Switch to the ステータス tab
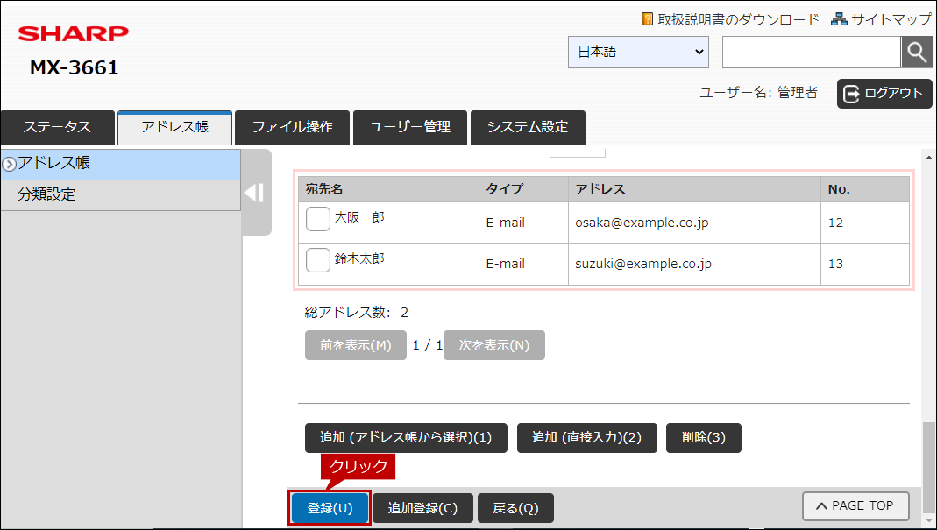Screen dimensions: 937x530 57,127
